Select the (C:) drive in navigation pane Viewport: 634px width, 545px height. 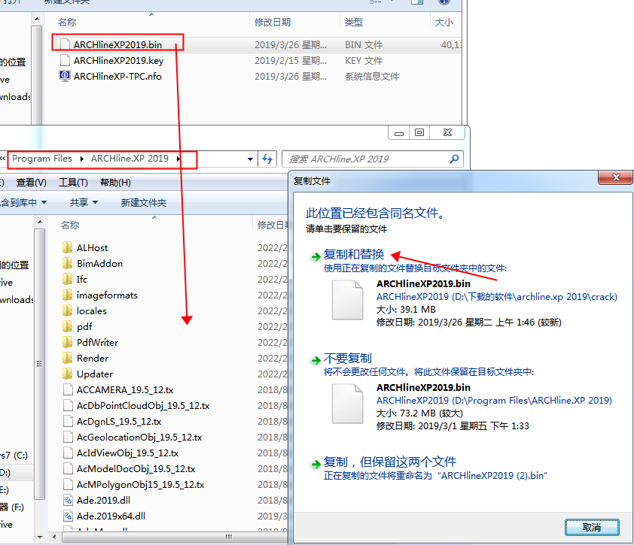pyautogui.click(x=14, y=456)
